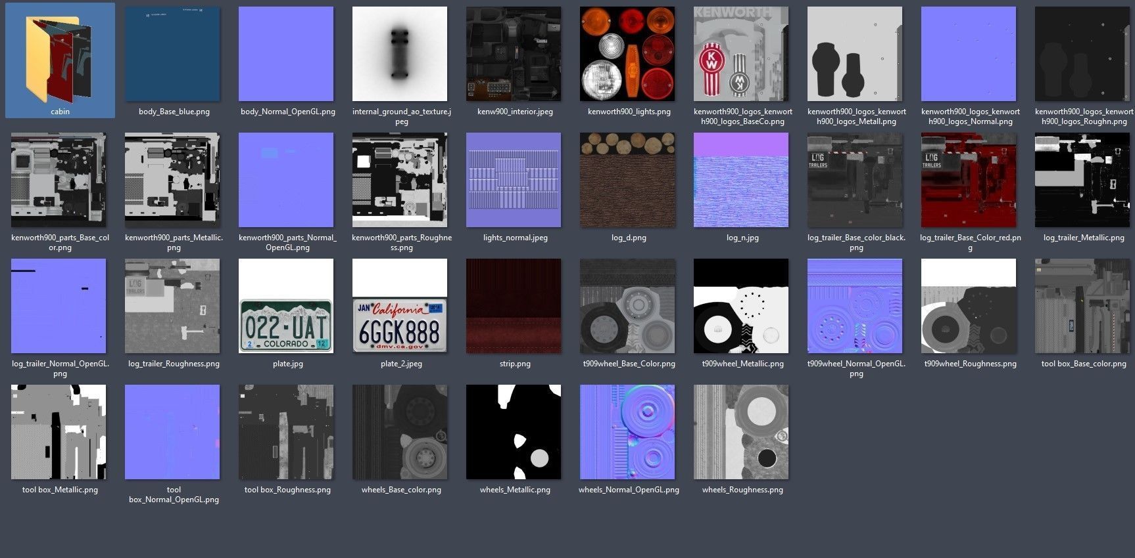
Task: Select the kenw900_interior.jpeg thumbnail
Action: pos(514,54)
